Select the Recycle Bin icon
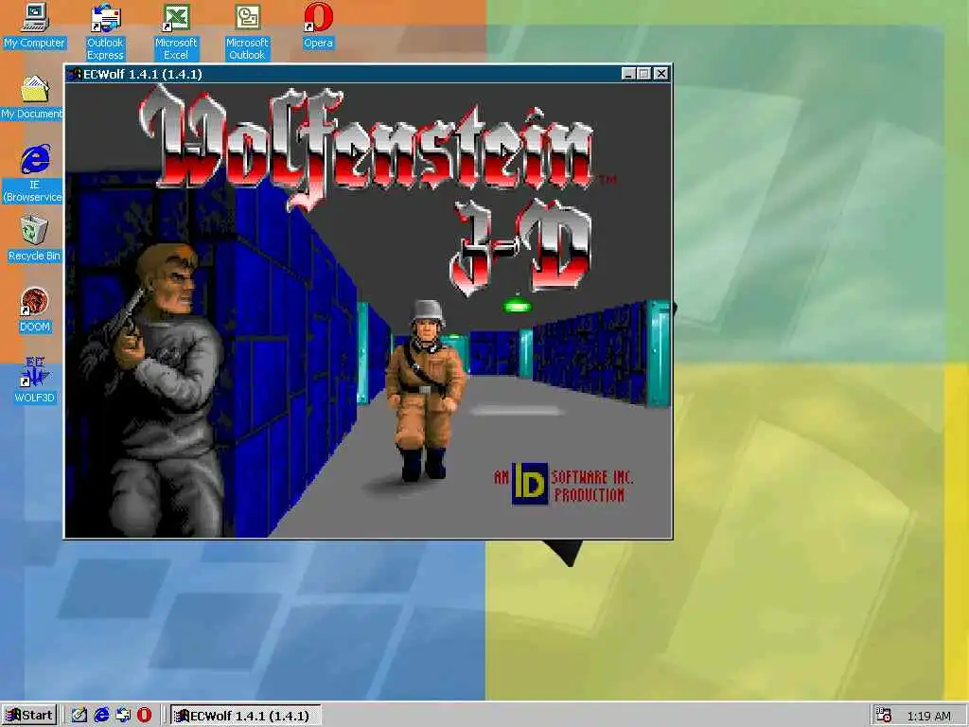Screen dimensions: 969x727 35,239
